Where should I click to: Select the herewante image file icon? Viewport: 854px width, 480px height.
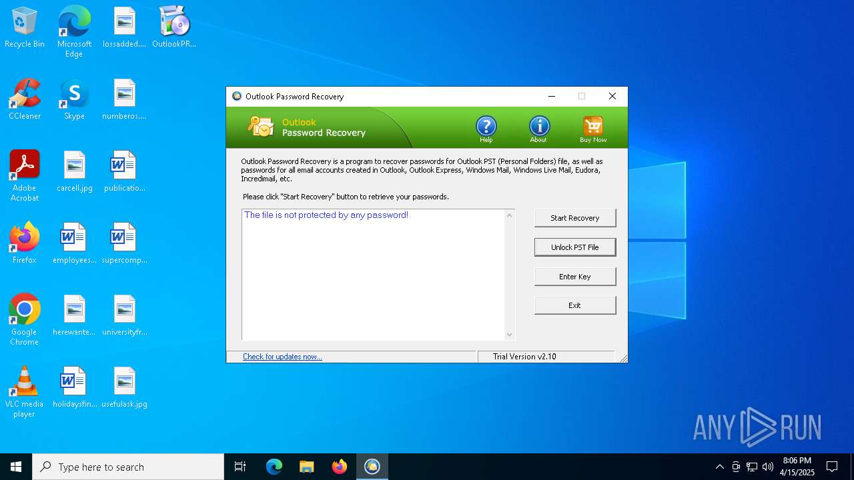click(x=74, y=316)
